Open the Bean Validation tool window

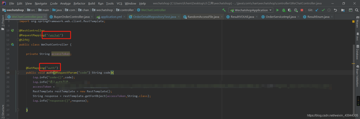pyautogui.click(x=357, y=75)
